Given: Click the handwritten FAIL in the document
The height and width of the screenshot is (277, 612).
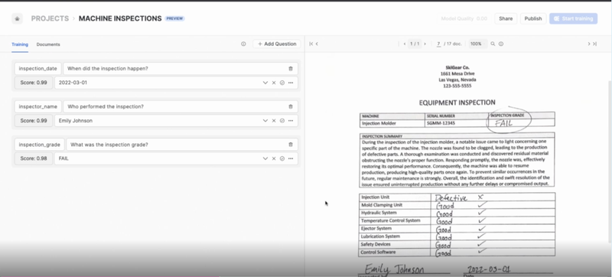Looking at the screenshot, I should (x=503, y=123).
